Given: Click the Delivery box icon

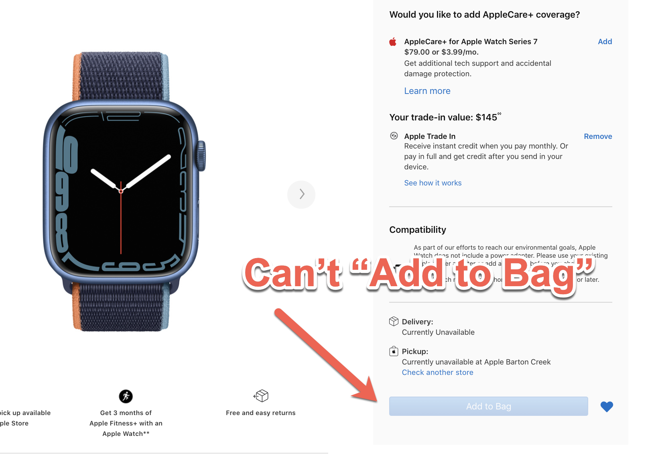Looking at the screenshot, I should tap(394, 321).
